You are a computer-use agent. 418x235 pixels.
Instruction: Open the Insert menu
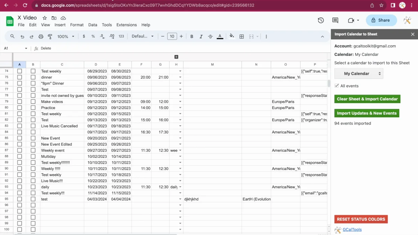[60, 25]
